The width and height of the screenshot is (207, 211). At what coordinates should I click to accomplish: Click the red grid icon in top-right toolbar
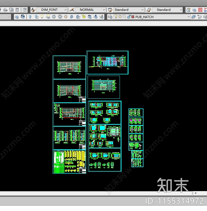click(200, 10)
